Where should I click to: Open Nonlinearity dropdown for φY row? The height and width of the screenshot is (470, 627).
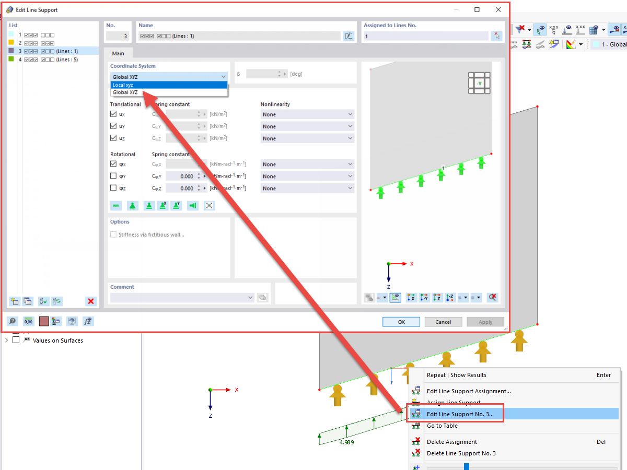307,177
